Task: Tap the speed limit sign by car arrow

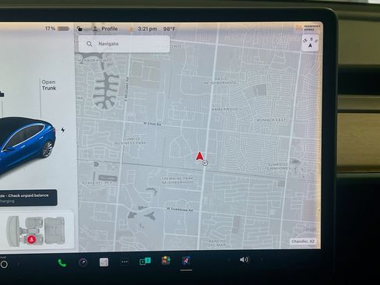Action: pyautogui.click(x=205, y=163)
